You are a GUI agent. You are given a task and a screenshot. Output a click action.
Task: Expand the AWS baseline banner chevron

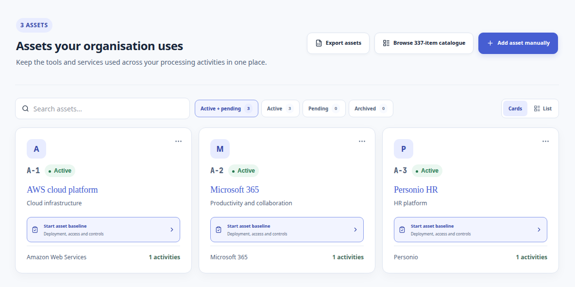(x=172, y=230)
